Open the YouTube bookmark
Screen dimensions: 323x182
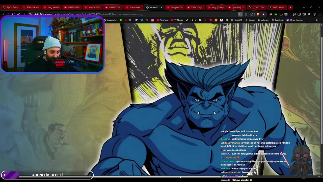tap(162, 20)
